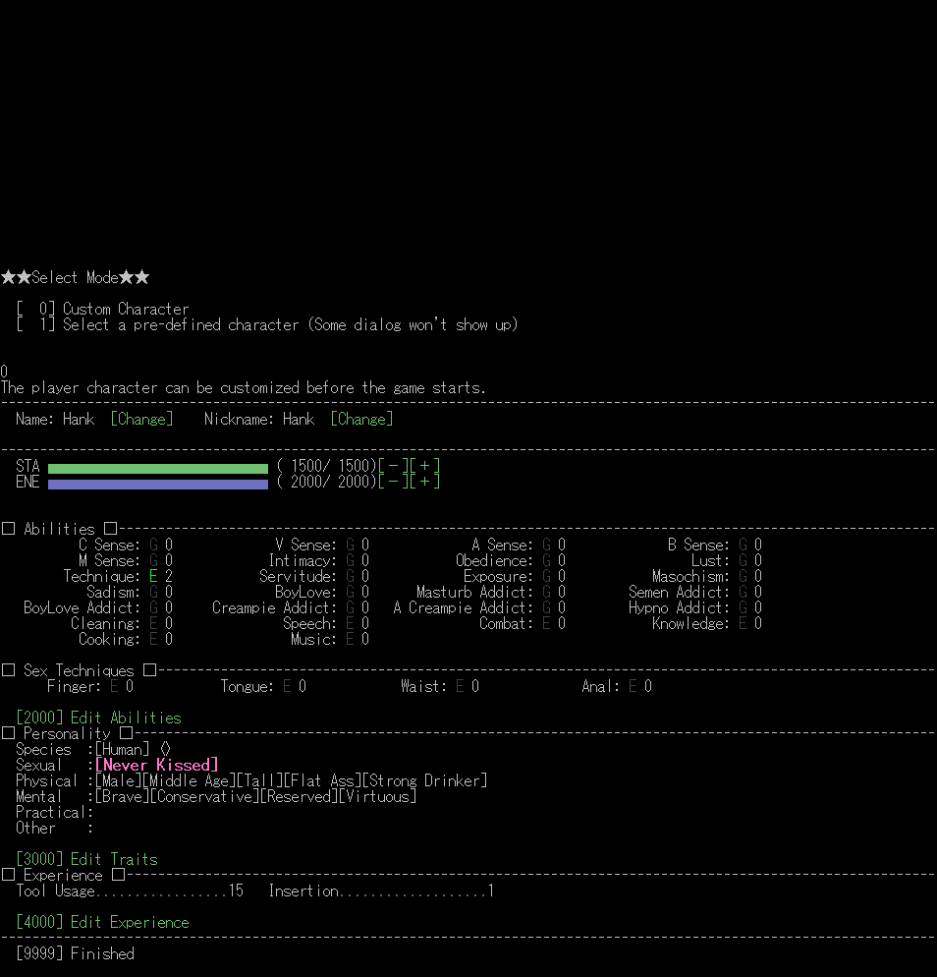937x977 pixels.
Task: Click the Human species tag
Action: click(122, 749)
